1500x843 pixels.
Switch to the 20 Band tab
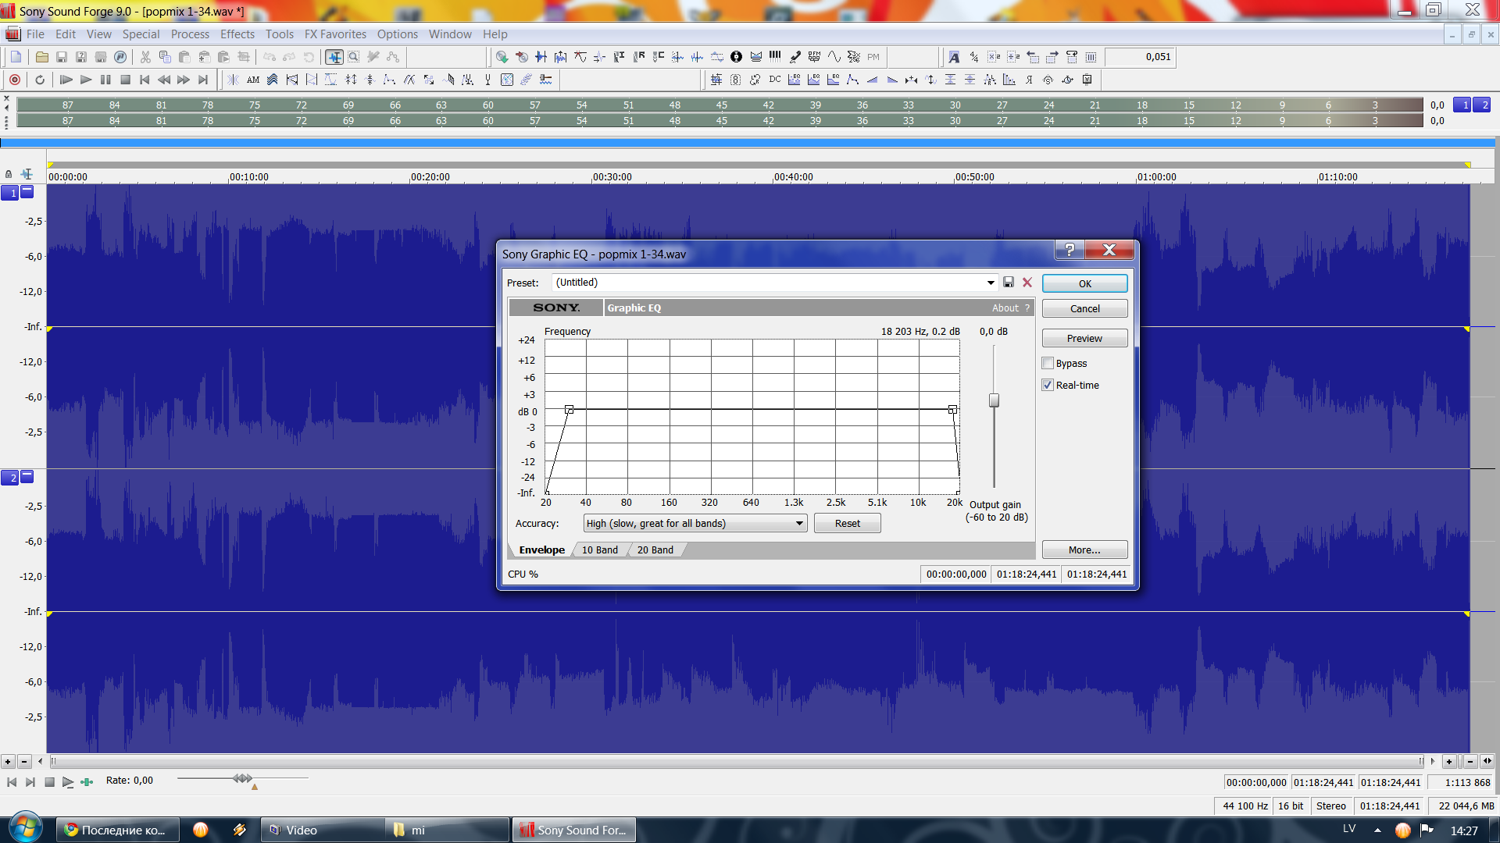655,550
